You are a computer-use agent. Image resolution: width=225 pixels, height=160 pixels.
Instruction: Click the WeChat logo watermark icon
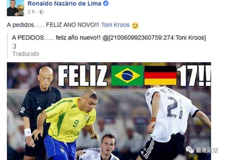tap(190, 150)
